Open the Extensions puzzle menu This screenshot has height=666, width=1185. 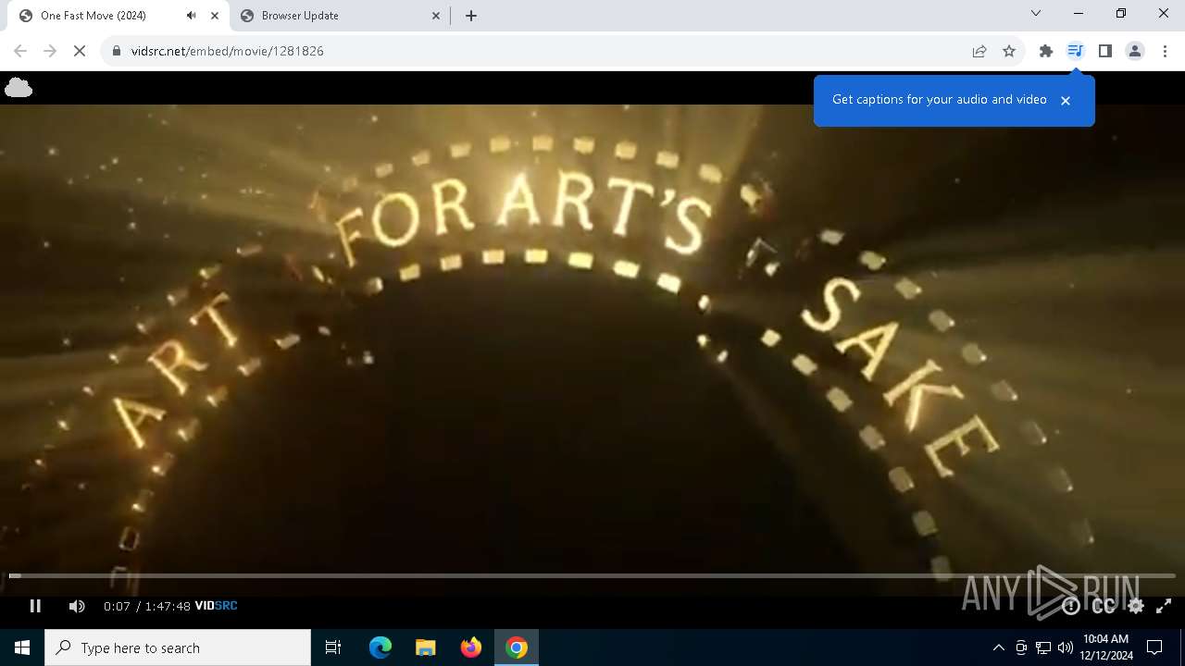[1046, 51]
